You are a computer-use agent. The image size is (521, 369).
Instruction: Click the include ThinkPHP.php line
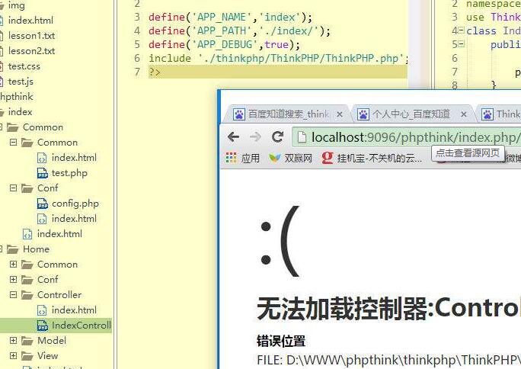(279, 58)
